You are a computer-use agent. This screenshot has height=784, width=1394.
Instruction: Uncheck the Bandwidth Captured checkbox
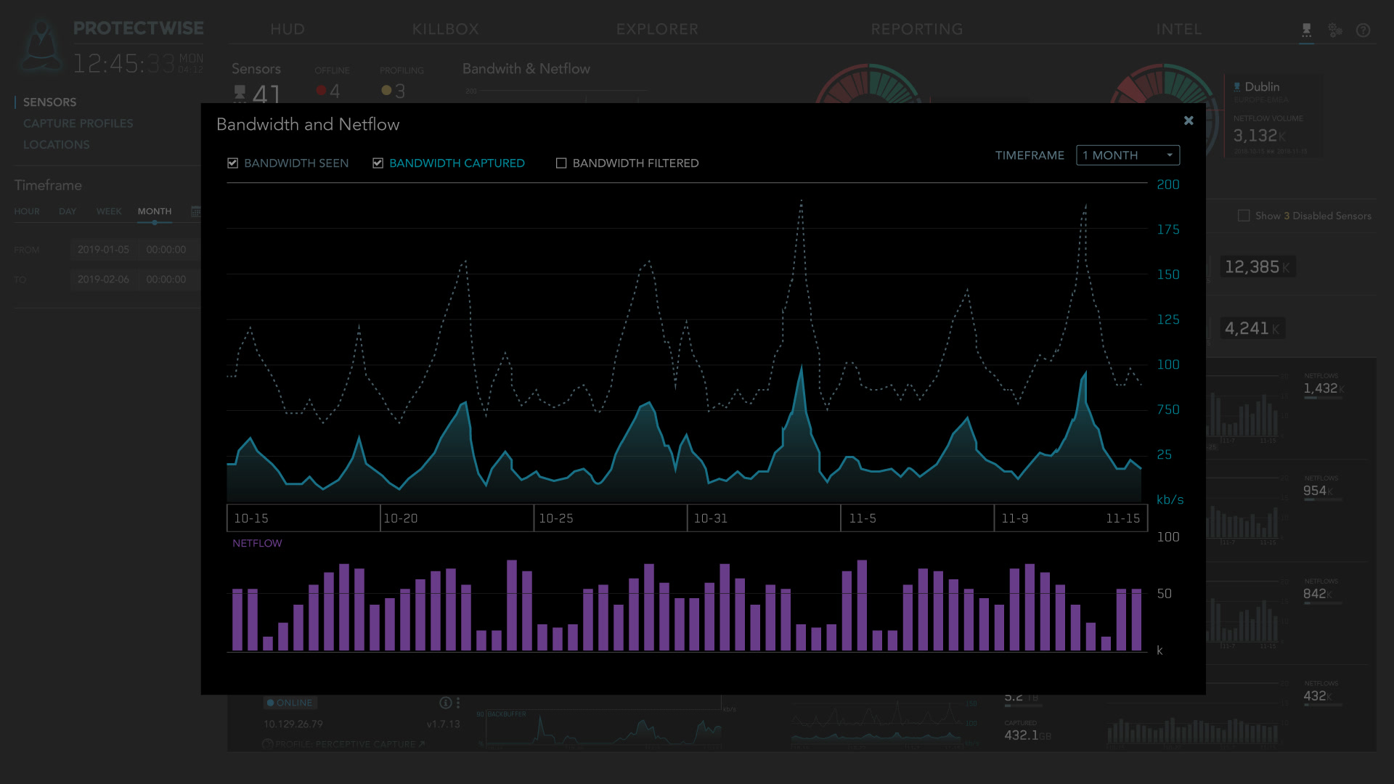(378, 163)
